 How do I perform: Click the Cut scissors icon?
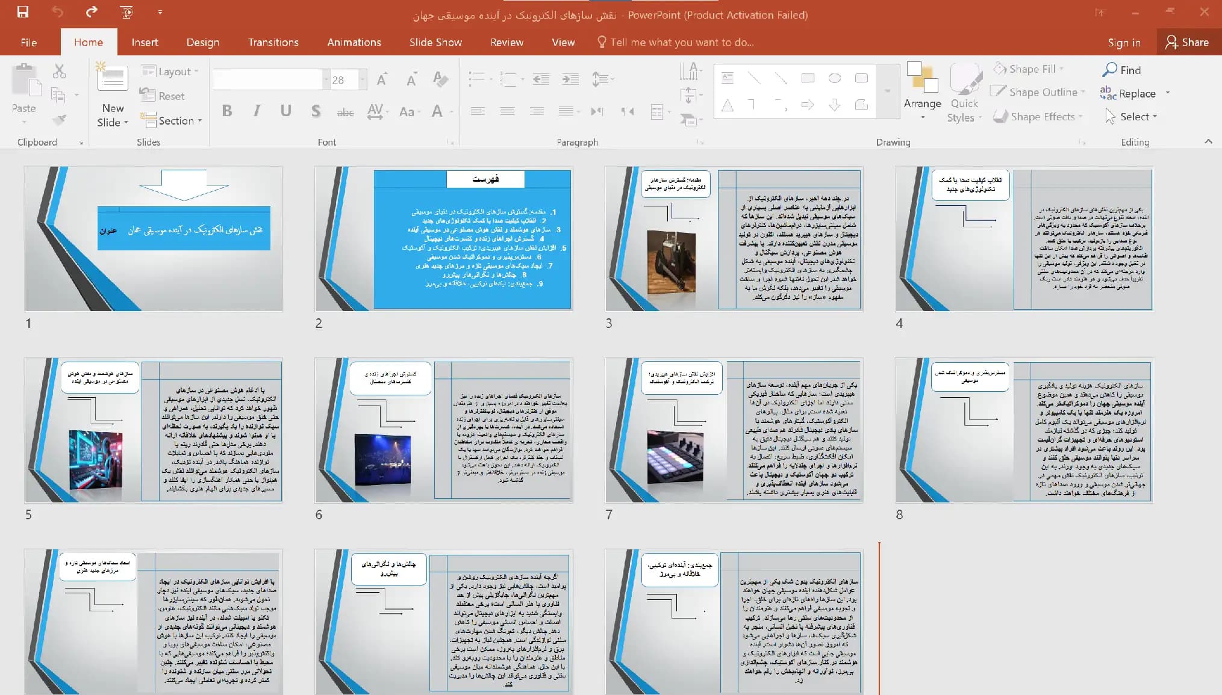pyautogui.click(x=59, y=71)
